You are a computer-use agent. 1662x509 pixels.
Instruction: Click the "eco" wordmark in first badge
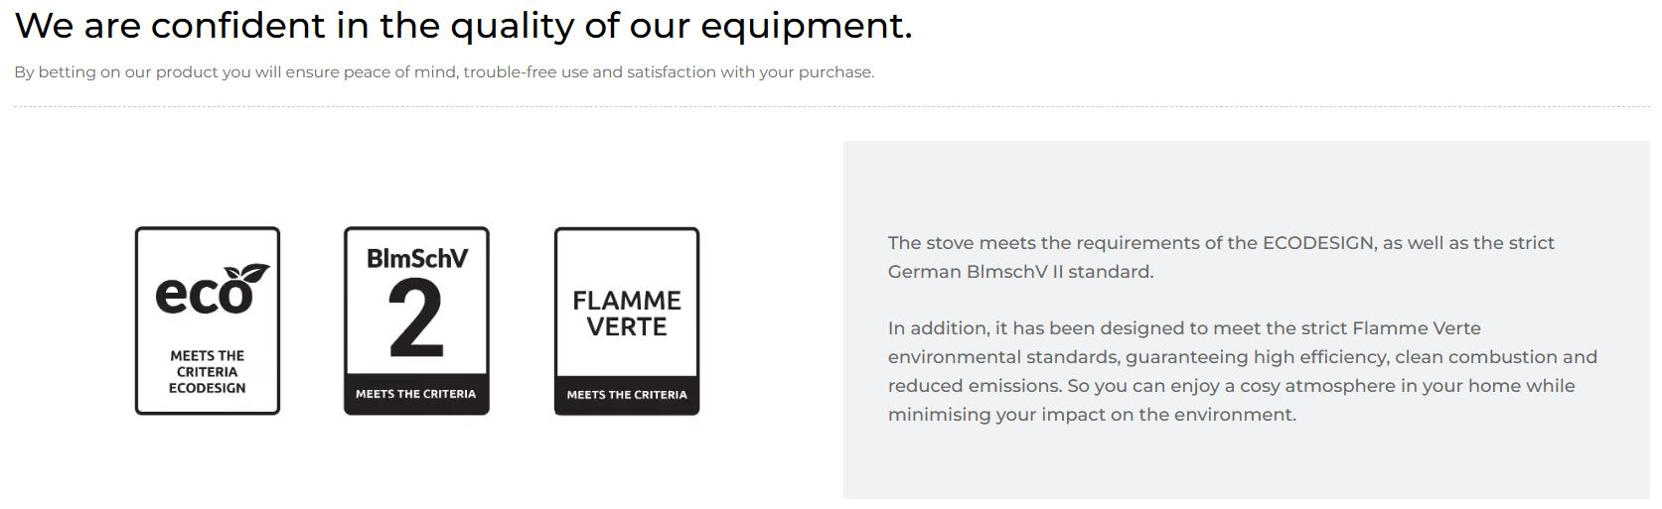point(199,294)
